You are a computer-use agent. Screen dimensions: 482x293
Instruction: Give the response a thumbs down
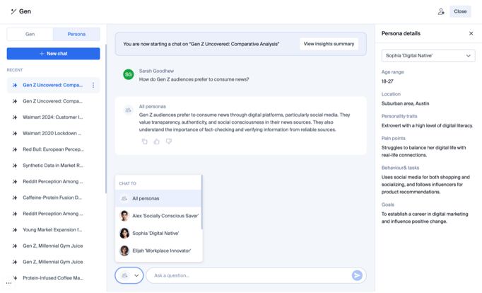pos(169,142)
